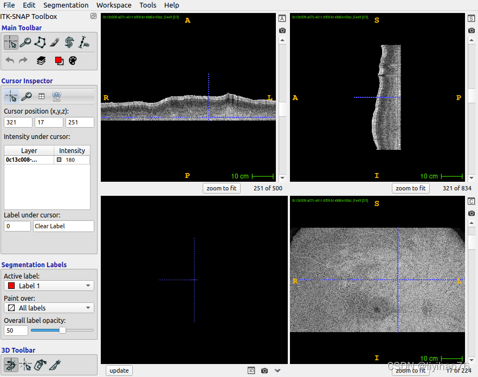Switch Cursor Inspector to display layout grid
The width and height of the screenshot is (478, 377).
(41, 96)
